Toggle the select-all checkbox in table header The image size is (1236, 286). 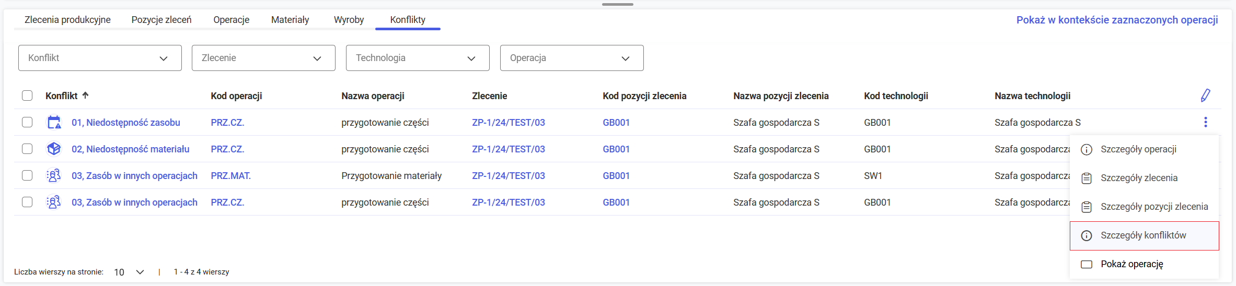(27, 96)
